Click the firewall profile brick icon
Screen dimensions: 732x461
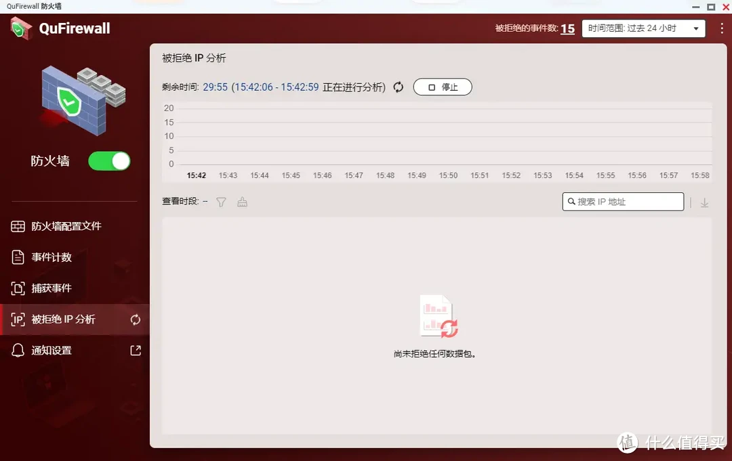18,227
